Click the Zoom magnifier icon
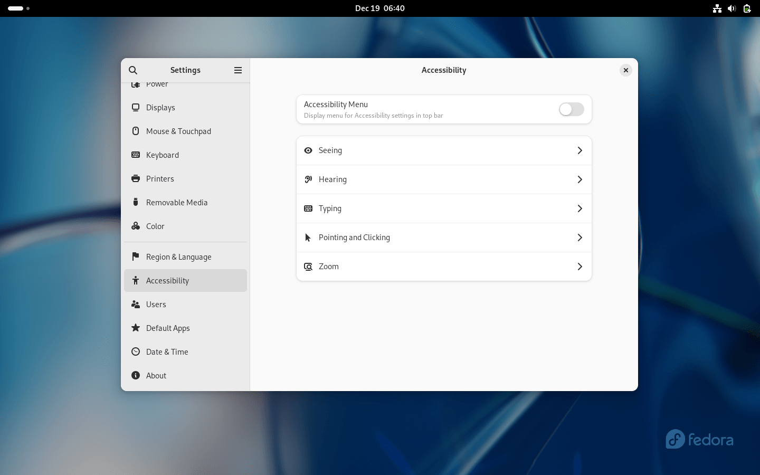 [x=308, y=267]
